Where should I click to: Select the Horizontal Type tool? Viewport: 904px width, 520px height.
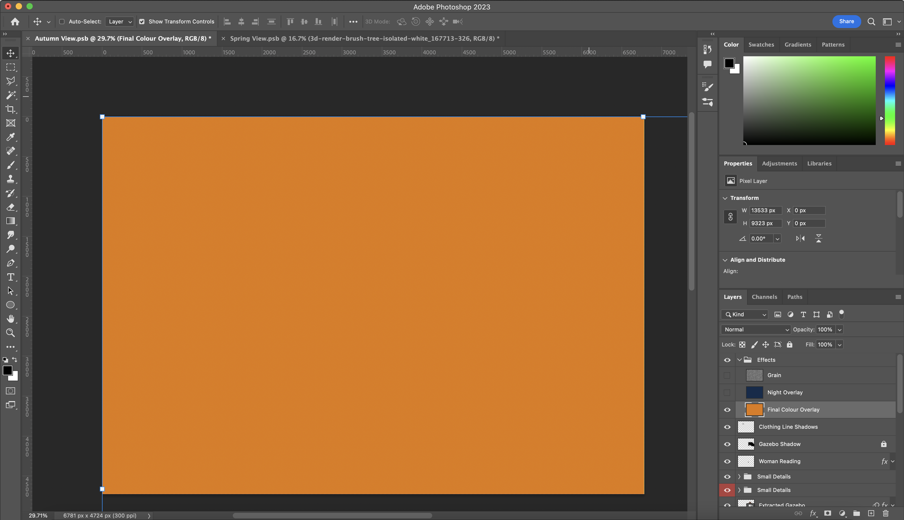click(10, 277)
